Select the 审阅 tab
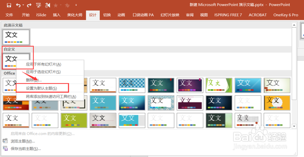 pyautogui.click(x=190, y=15)
